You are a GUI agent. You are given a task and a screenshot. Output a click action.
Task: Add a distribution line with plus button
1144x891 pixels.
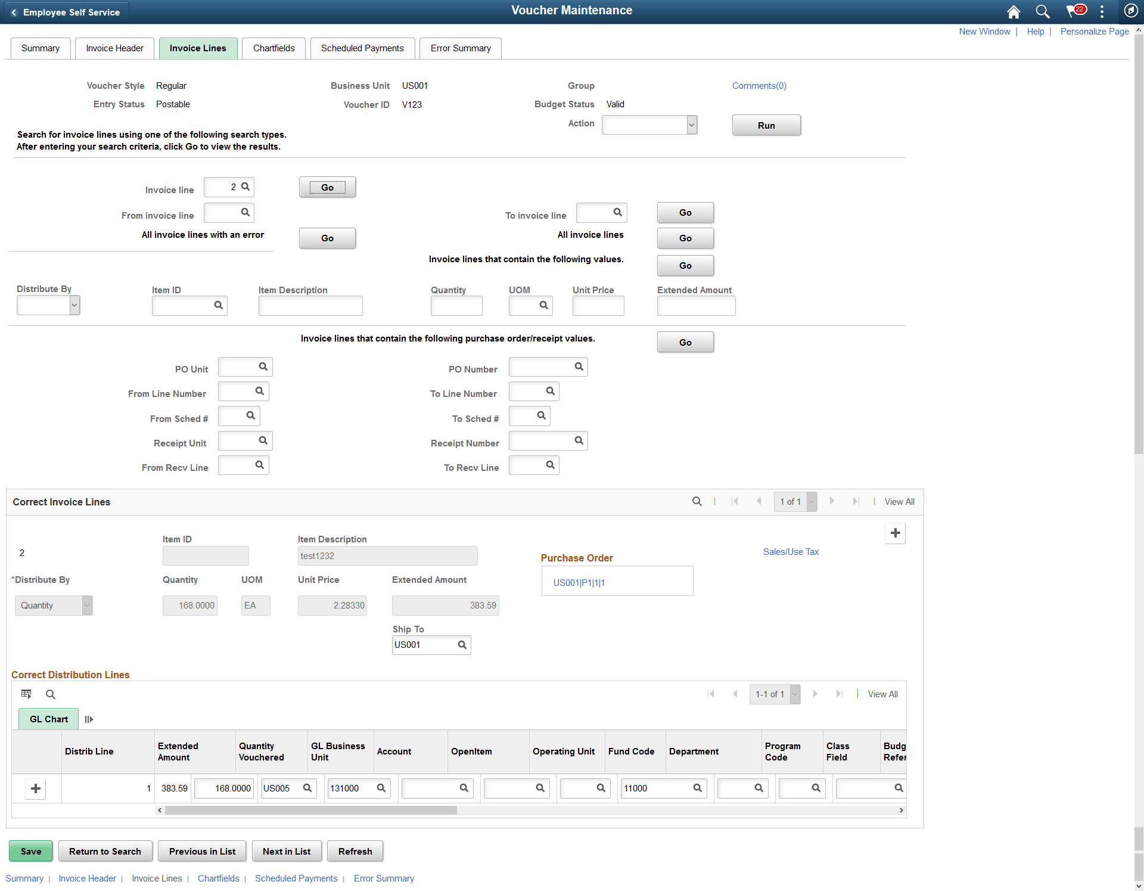(36, 788)
